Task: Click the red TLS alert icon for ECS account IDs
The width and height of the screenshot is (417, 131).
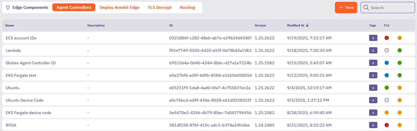Action: [x=387, y=38]
